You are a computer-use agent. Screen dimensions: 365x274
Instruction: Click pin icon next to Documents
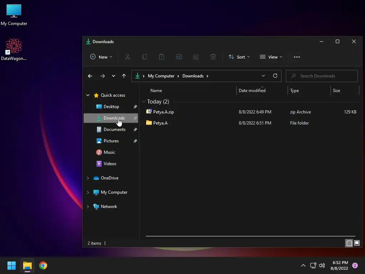[x=135, y=130]
